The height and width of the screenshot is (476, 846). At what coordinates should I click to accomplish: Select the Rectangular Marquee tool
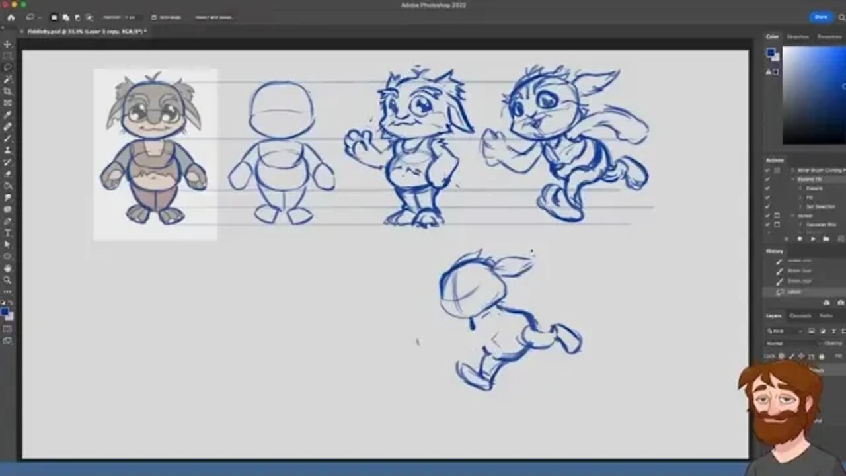click(8, 56)
